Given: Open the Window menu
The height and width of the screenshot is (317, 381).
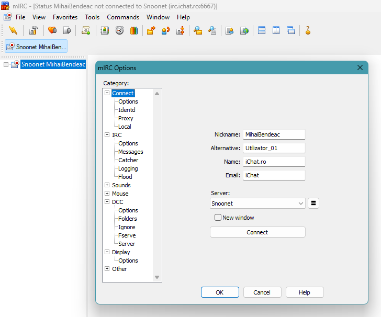Looking at the screenshot, I should coord(158,17).
